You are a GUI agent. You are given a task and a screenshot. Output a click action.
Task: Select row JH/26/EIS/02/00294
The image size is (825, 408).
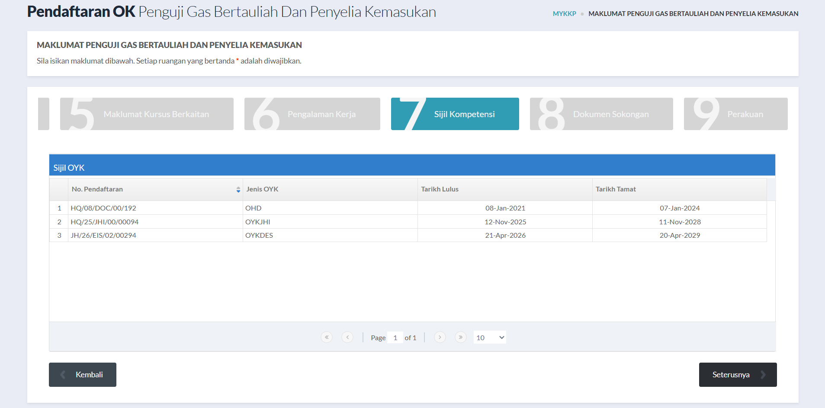point(103,236)
